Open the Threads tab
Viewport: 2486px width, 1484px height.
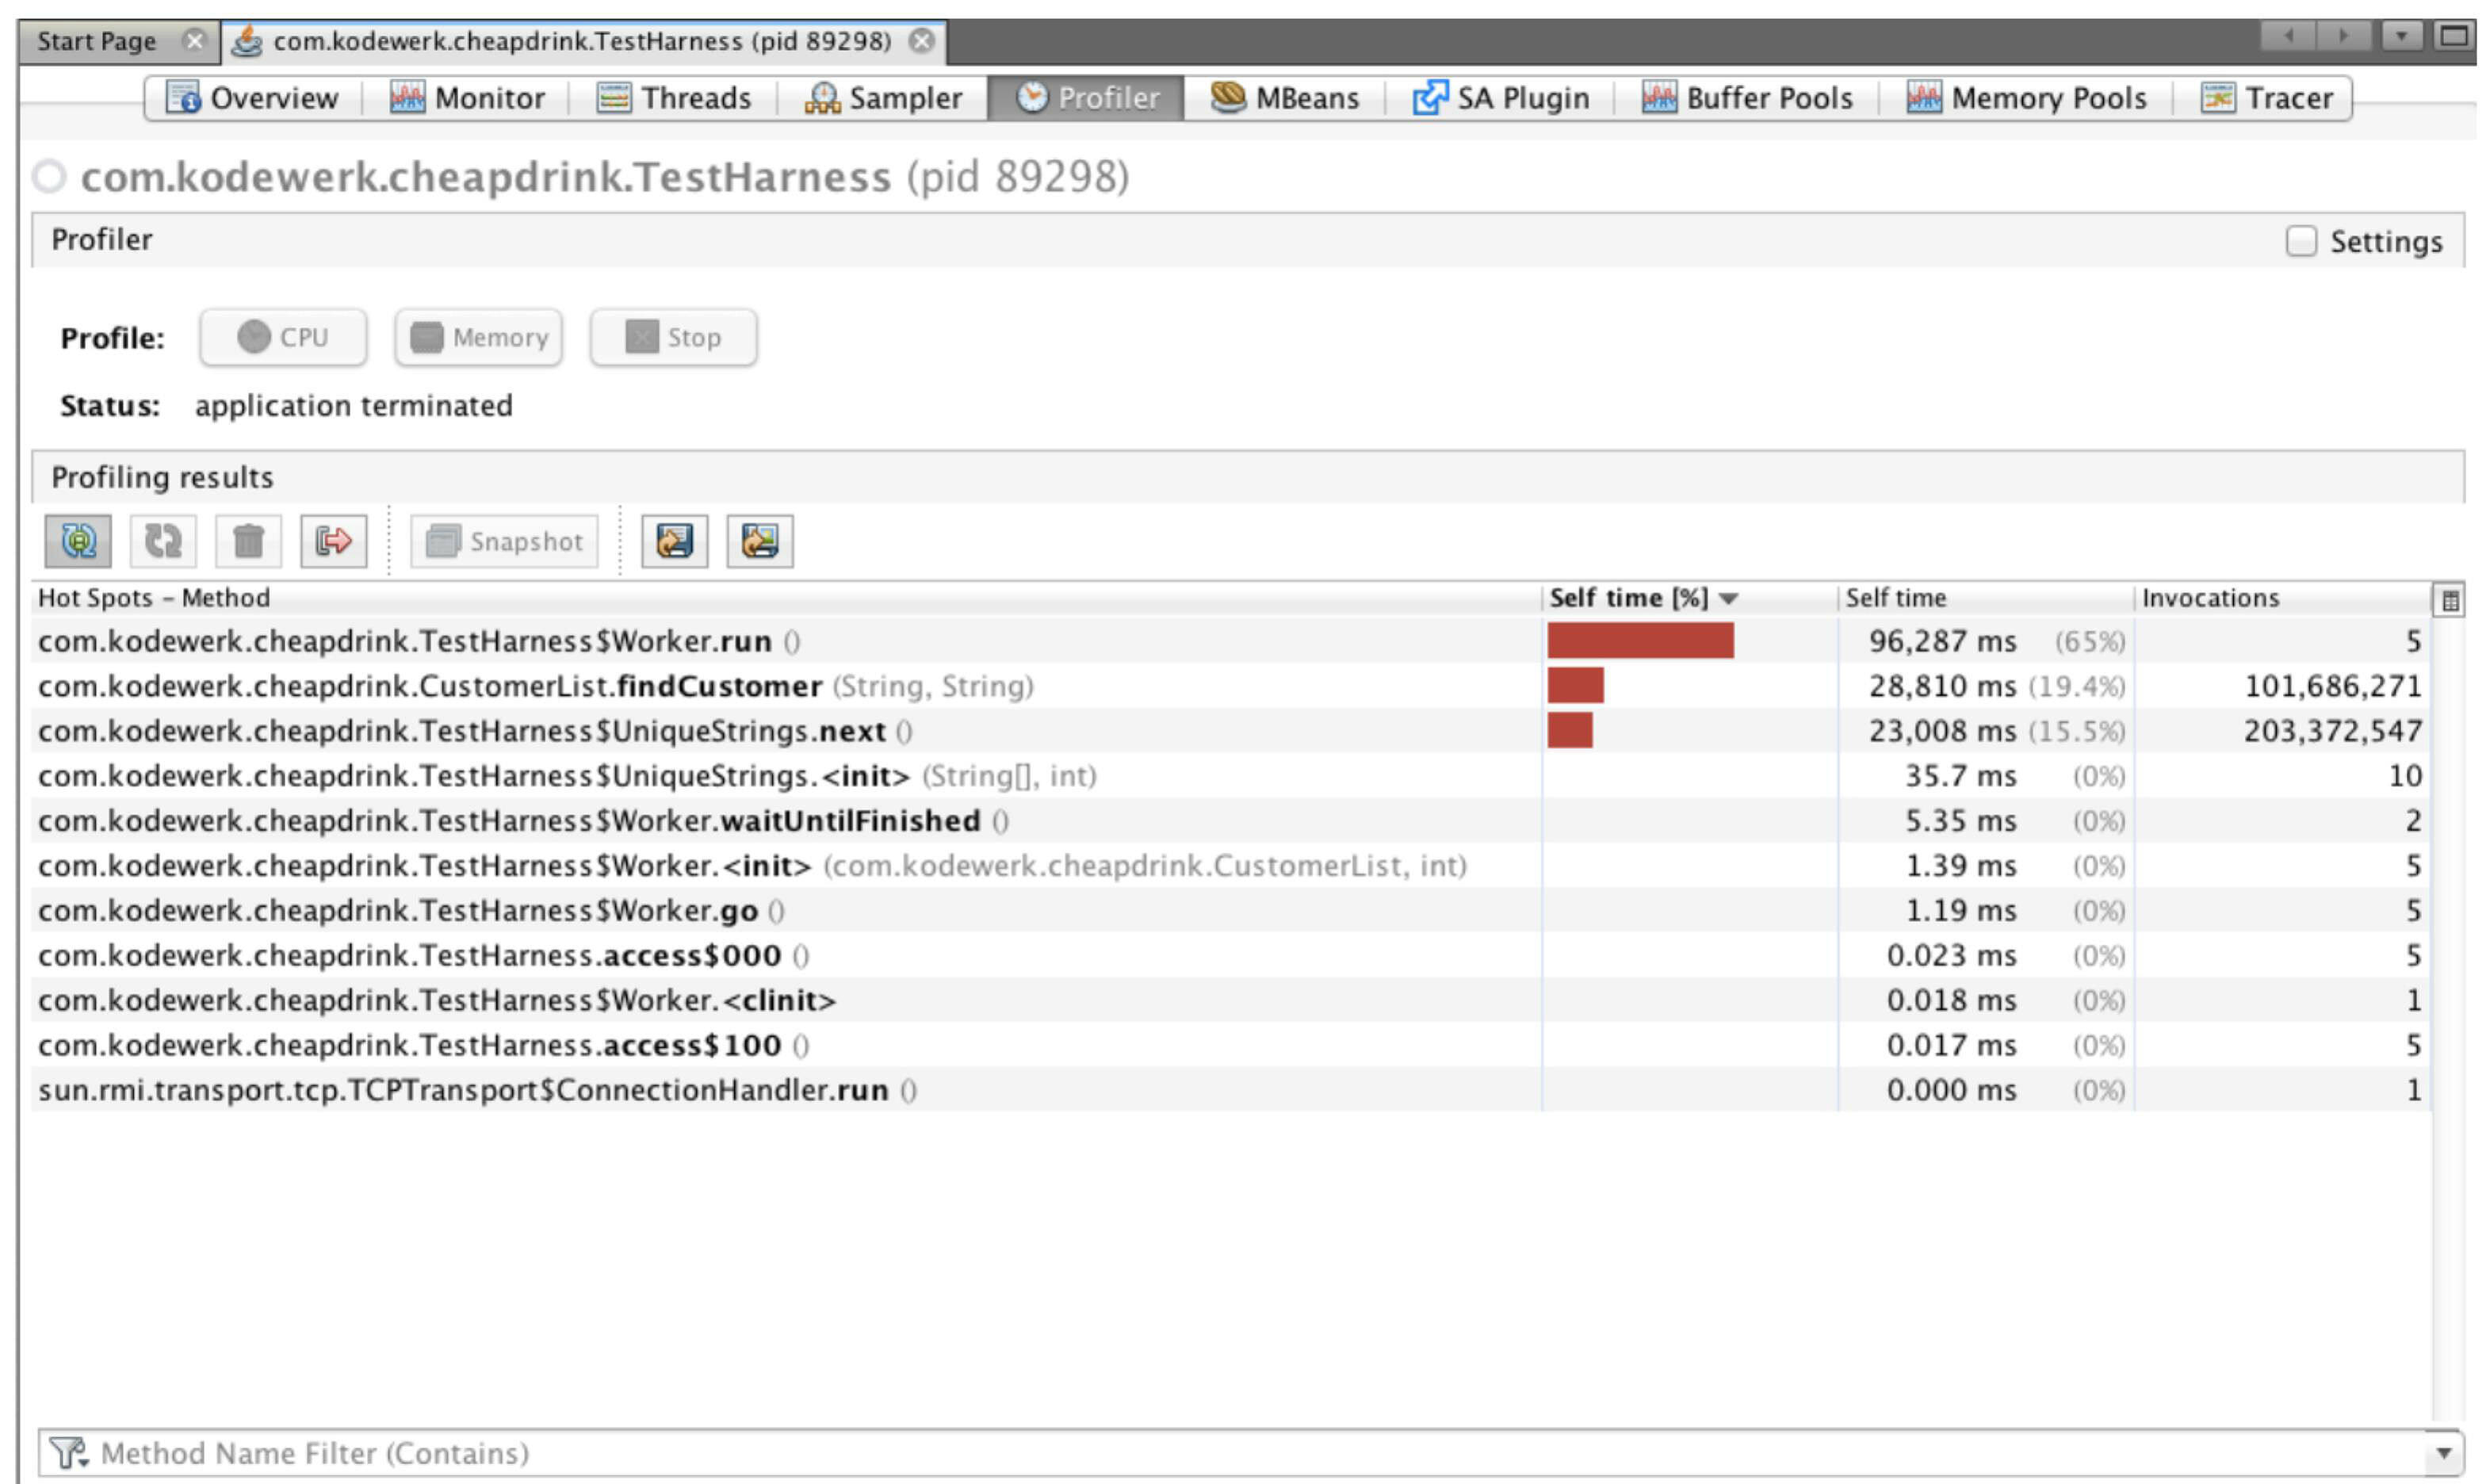674,98
